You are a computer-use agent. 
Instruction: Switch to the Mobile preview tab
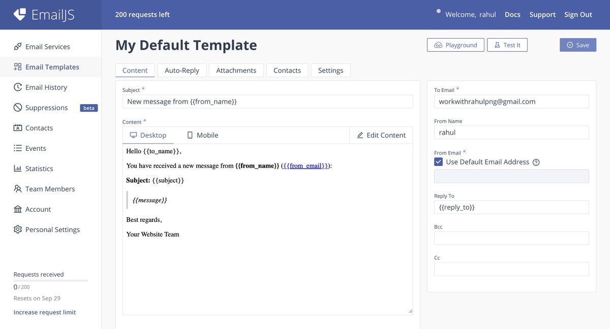(202, 135)
